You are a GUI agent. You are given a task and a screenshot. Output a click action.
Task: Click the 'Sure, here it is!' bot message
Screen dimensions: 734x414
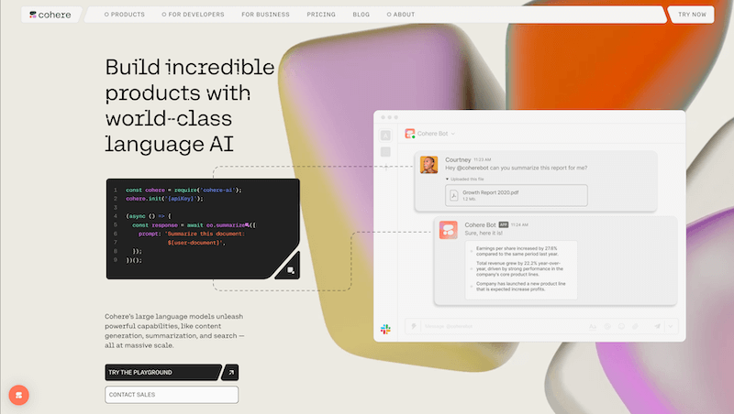coord(484,234)
